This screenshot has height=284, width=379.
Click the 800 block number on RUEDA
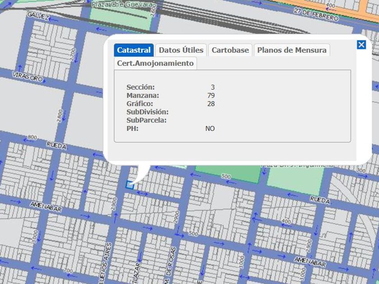point(32,137)
